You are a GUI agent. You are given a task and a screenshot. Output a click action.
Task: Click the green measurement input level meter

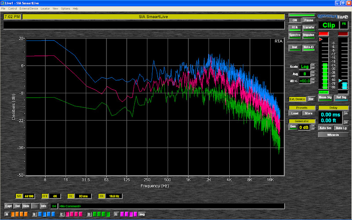point(325,76)
